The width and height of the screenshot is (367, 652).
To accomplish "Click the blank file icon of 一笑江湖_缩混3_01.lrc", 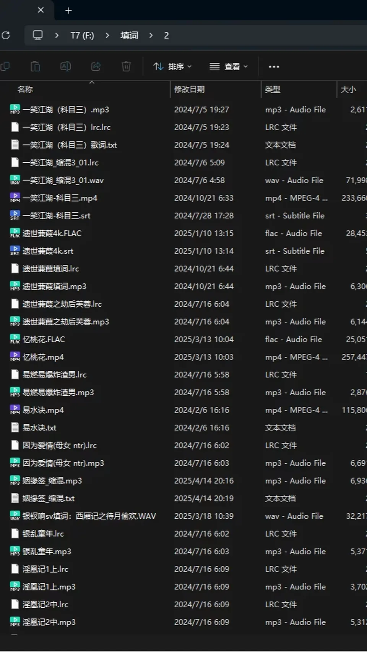I will pyautogui.click(x=15, y=162).
